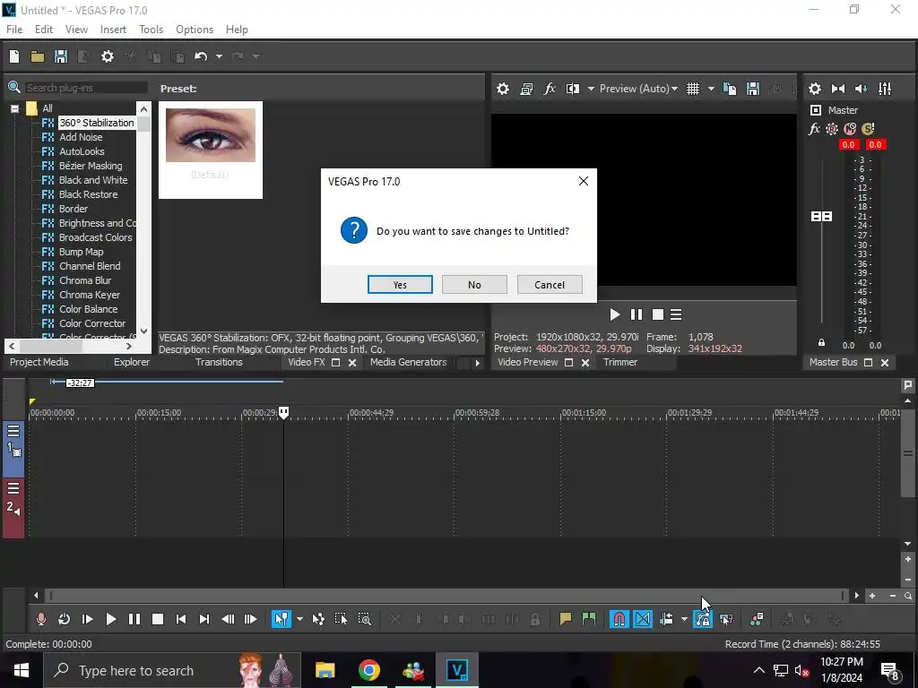Viewport: 918px width, 688px height.
Task: Open the View menu
Action: point(76,30)
